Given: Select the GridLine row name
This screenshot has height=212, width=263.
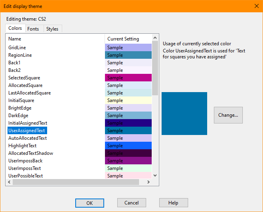Looking at the screenshot, I should point(17,48).
